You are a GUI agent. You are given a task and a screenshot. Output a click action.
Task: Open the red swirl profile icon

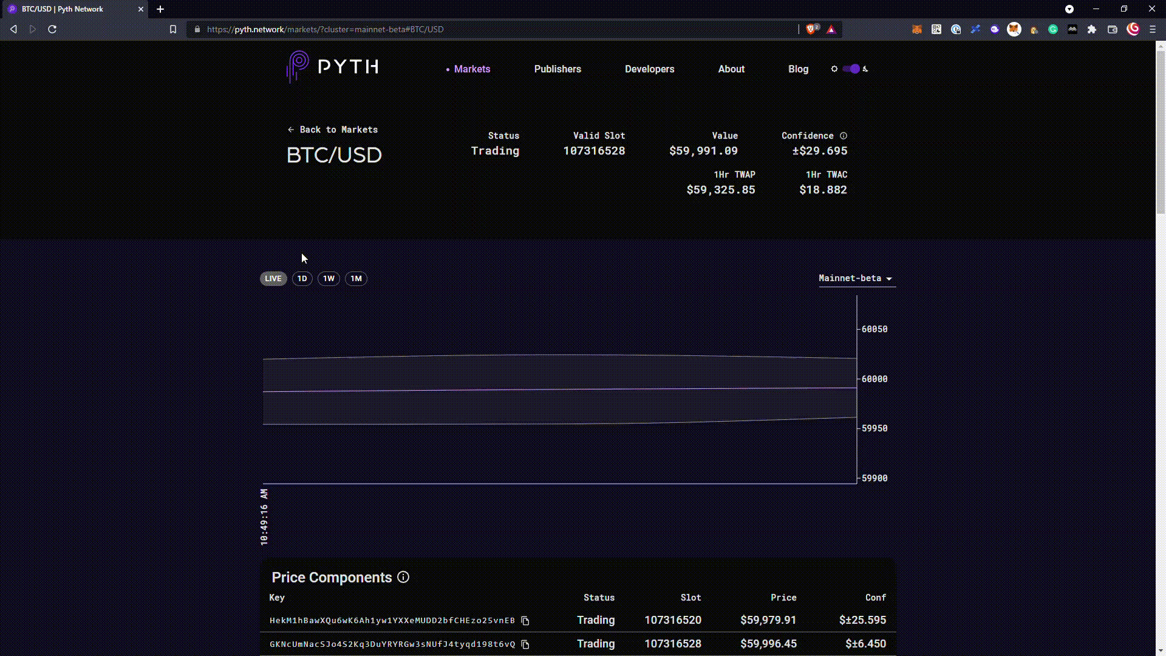pyautogui.click(x=1133, y=29)
